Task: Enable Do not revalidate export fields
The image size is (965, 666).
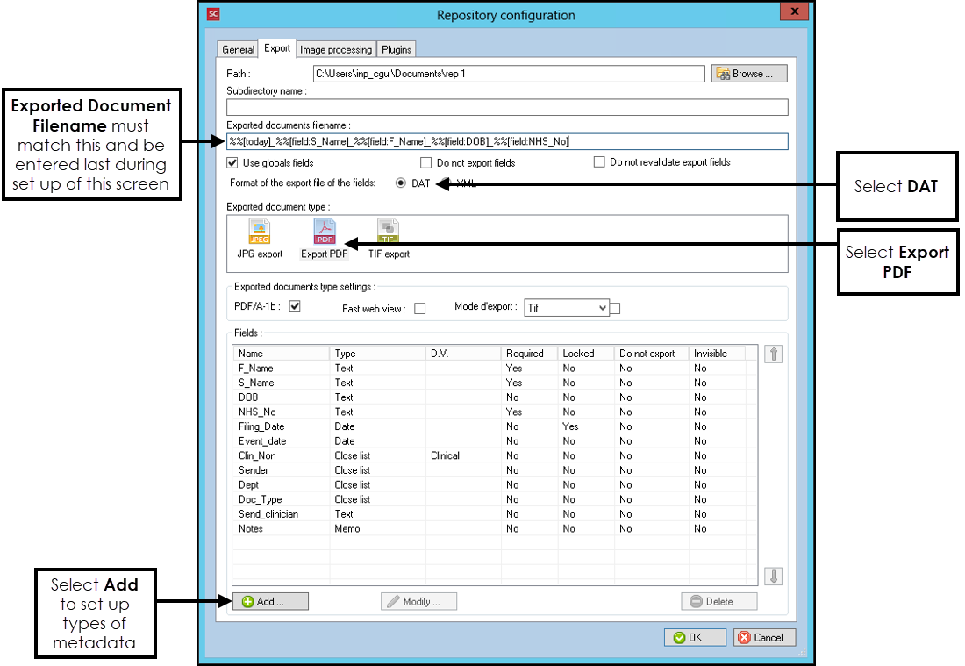Action: tap(600, 162)
